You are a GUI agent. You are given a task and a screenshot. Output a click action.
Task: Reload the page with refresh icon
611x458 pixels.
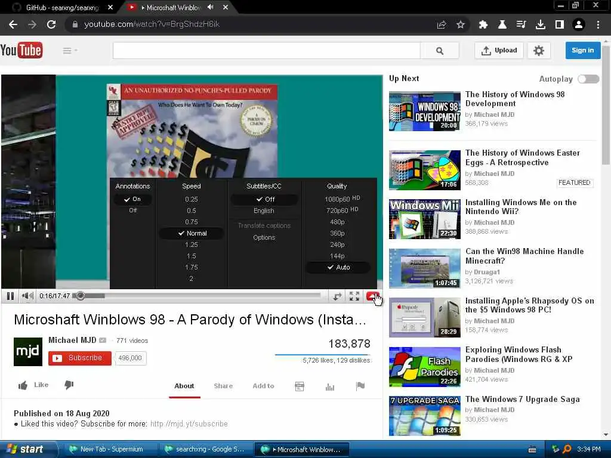pos(51,24)
